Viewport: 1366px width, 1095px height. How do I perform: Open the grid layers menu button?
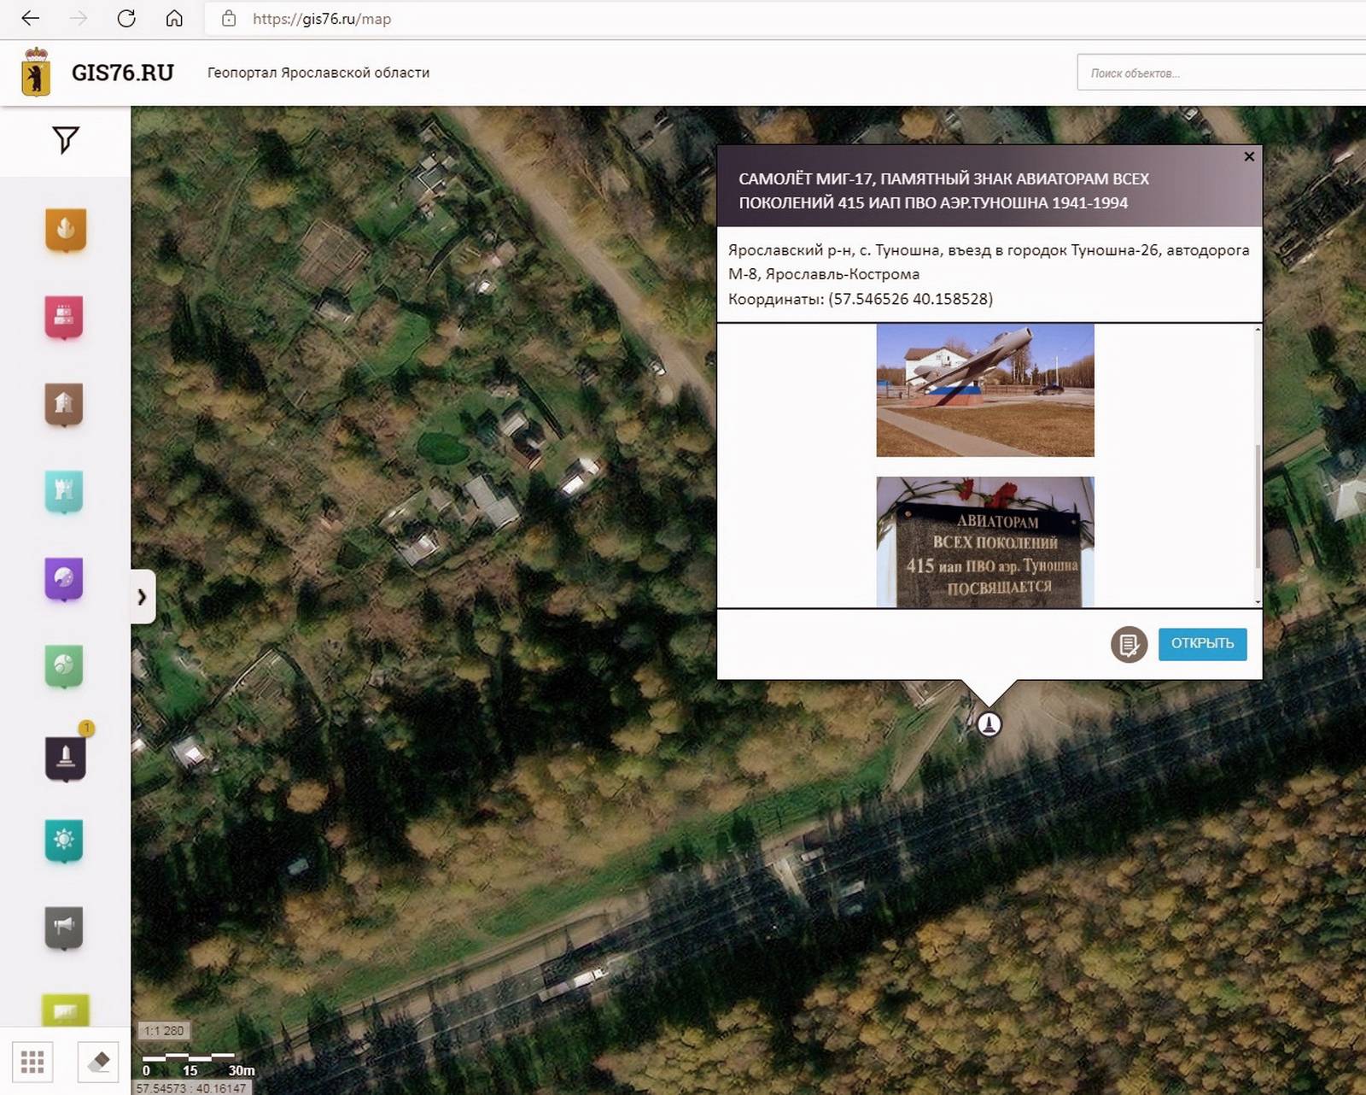pos(32,1062)
